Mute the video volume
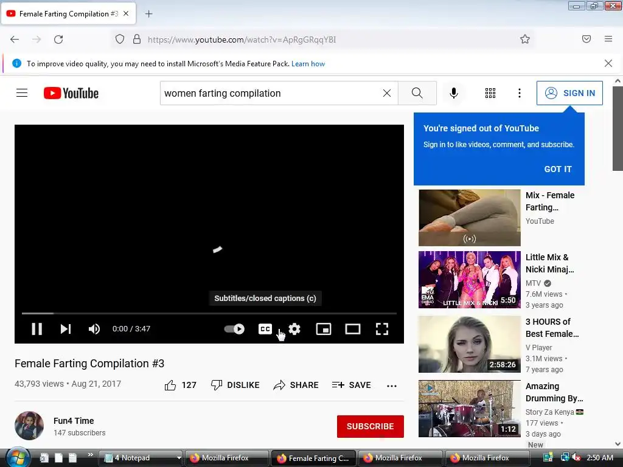Screen dimensions: 623x467 click(94, 329)
